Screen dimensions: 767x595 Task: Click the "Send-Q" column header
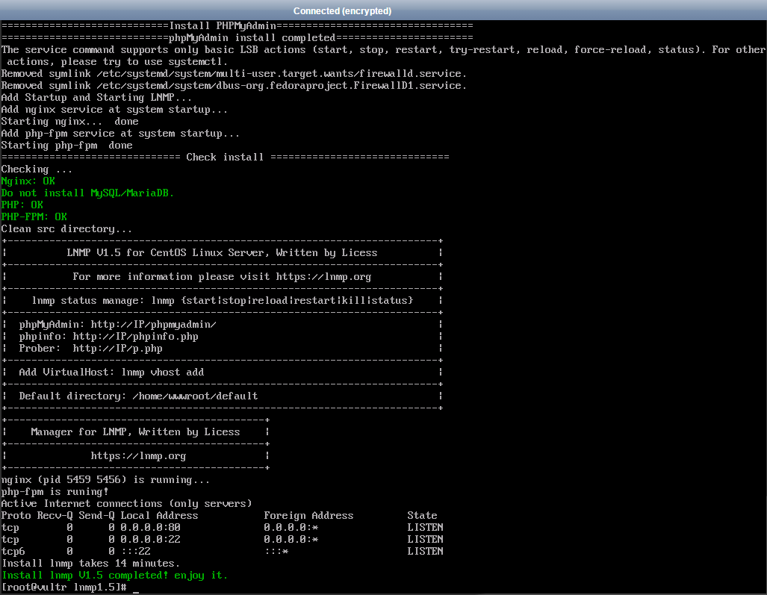tap(97, 515)
